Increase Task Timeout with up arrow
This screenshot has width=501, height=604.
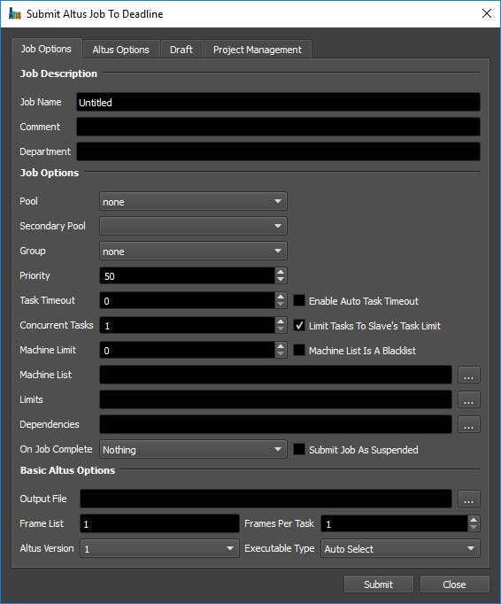coord(281,297)
